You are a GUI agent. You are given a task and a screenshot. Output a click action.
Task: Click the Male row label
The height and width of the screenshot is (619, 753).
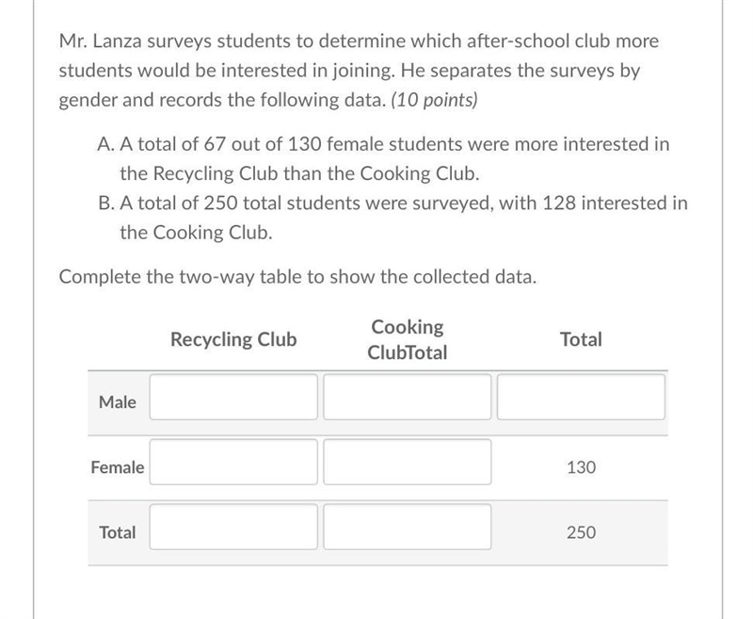117,402
